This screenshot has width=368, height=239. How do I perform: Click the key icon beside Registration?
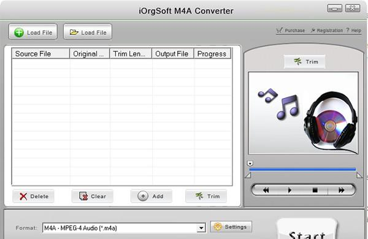[x=313, y=30]
